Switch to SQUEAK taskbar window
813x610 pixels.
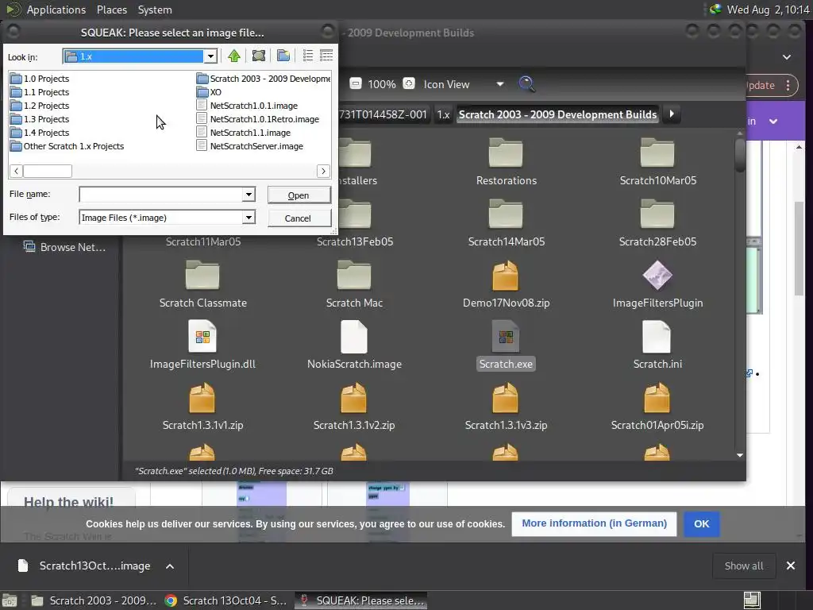(361, 600)
